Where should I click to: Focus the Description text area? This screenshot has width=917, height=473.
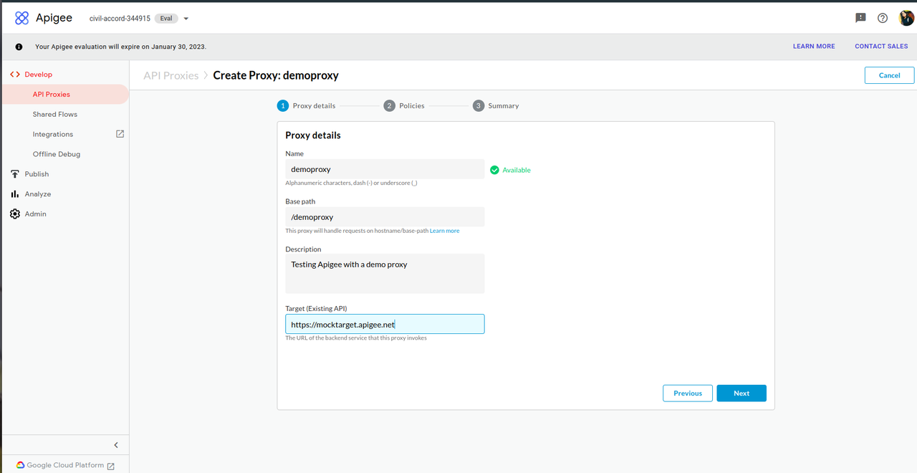(385, 274)
